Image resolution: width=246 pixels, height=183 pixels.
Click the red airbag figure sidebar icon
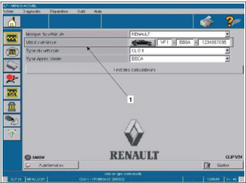tap(12, 79)
